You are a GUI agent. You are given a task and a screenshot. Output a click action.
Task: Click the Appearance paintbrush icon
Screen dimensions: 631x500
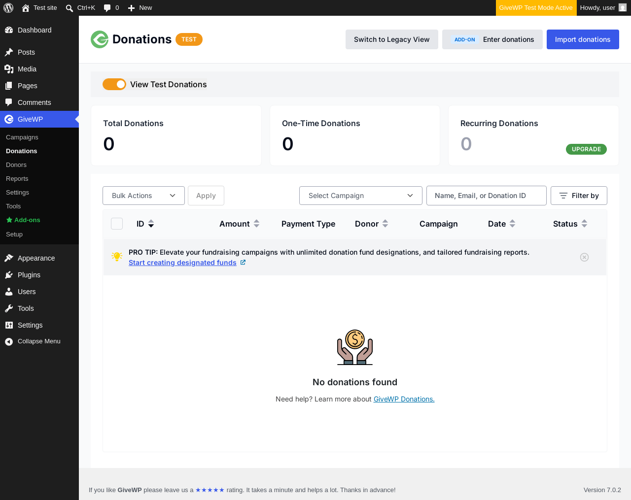pyautogui.click(x=9, y=258)
